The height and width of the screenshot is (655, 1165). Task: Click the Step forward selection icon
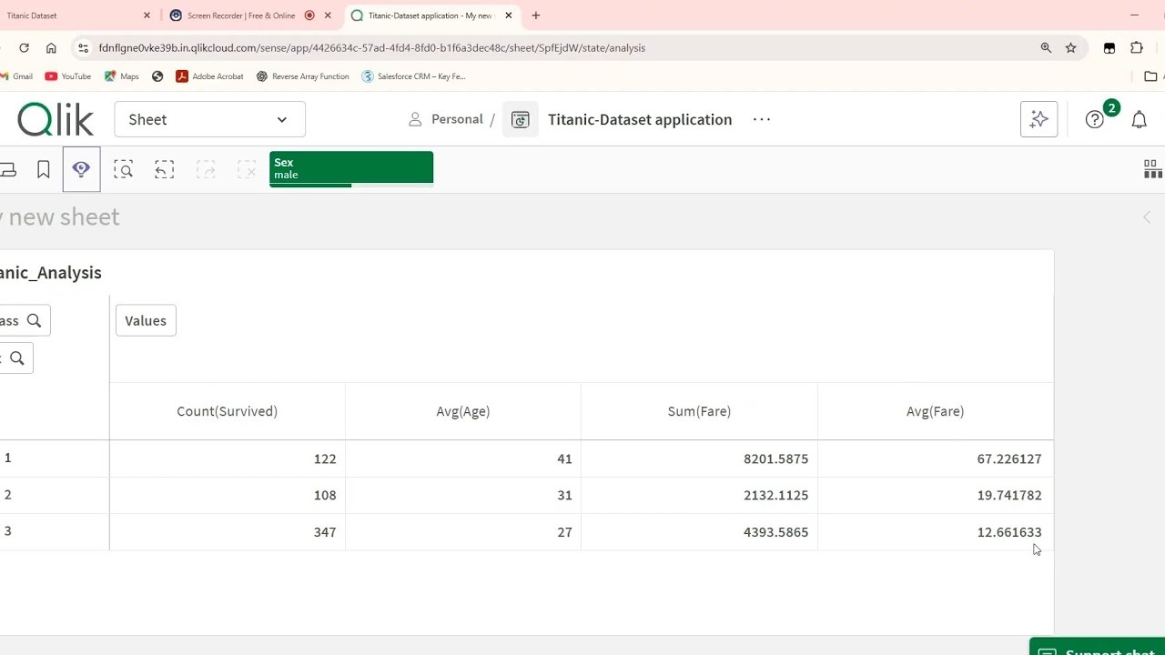[x=206, y=169]
